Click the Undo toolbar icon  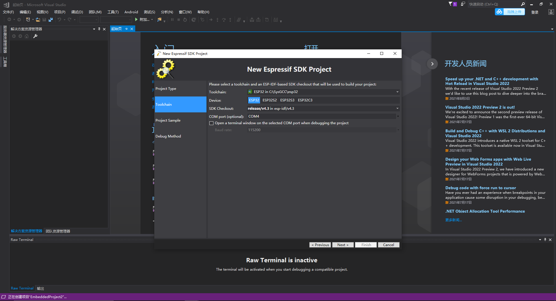tap(59, 20)
